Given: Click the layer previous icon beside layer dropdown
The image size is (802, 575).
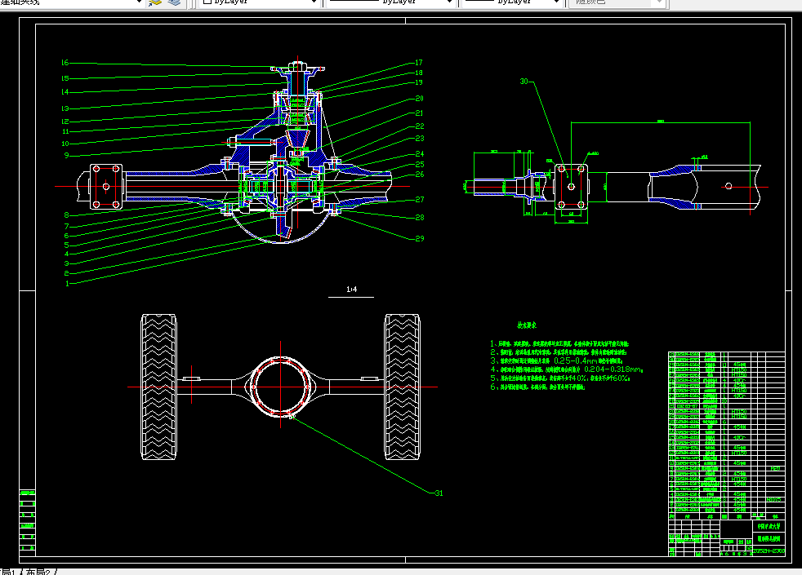Looking at the screenshot, I should click(155, 2).
